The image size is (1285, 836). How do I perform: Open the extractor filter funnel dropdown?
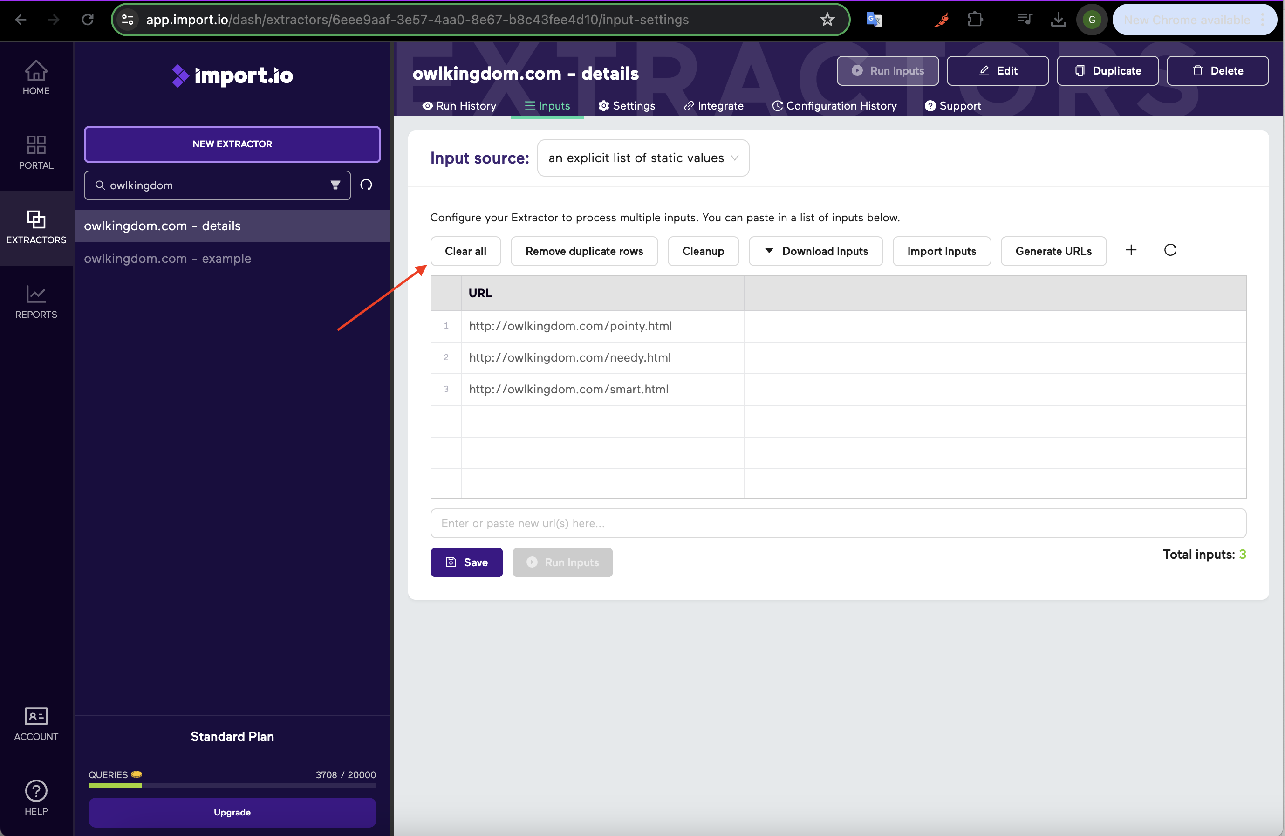coord(335,185)
